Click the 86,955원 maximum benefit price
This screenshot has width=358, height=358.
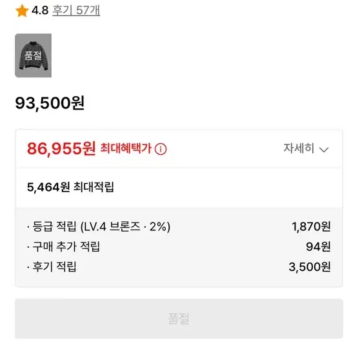[61, 148]
